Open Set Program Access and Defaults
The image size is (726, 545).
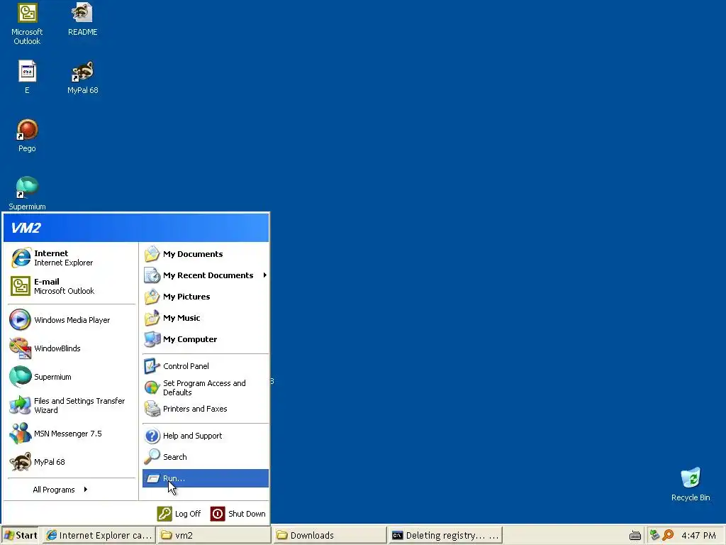pyautogui.click(x=206, y=387)
